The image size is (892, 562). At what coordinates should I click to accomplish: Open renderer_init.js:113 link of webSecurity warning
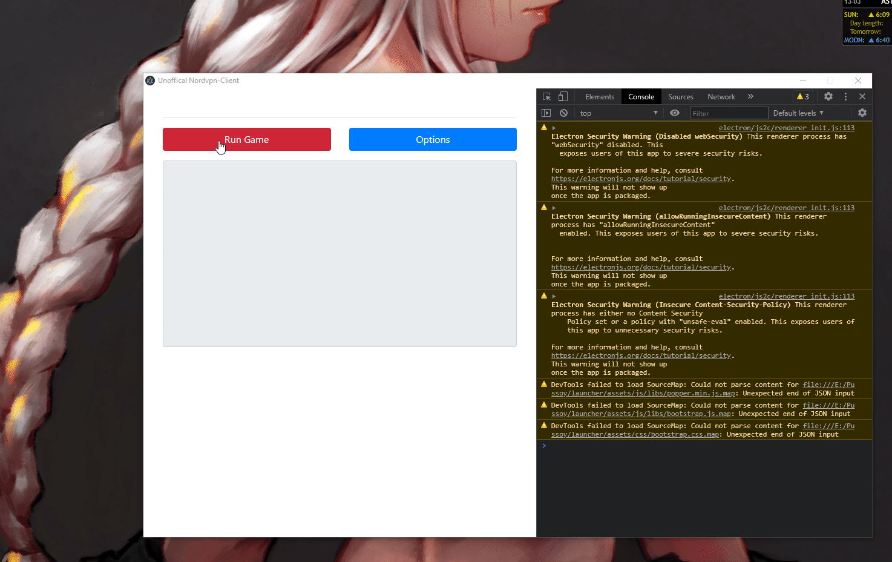(787, 128)
